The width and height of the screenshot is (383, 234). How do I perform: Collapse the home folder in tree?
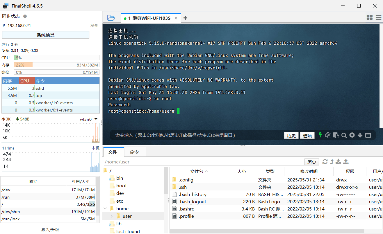pyautogui.click(x=105, y=208)
